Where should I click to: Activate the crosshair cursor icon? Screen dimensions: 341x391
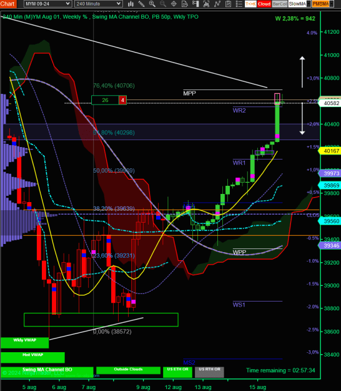(174, 4)
